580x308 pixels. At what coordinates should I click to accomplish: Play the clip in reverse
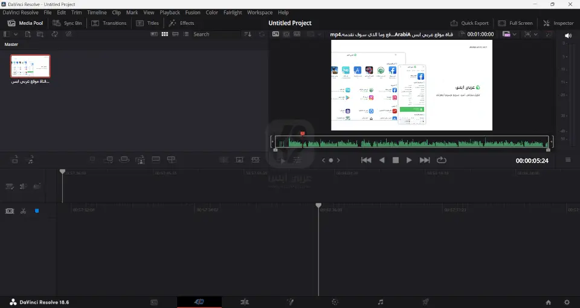[382, 160]
